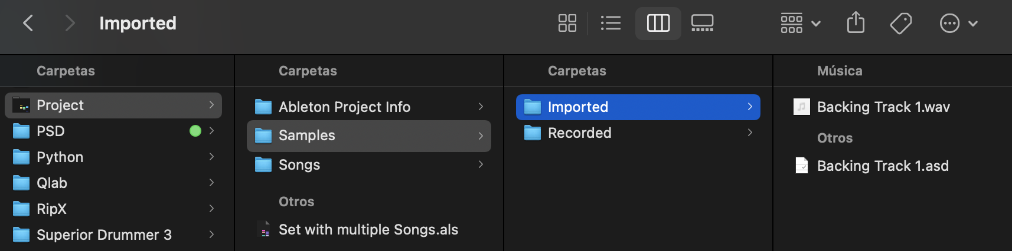Select the Songs folder
The height and width of the screenshot is (251, 1012).
(x=299, y=165)
